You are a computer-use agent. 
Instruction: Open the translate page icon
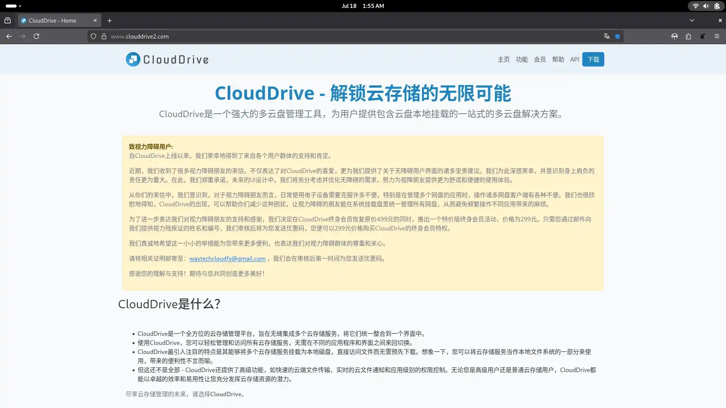point(607,36)
